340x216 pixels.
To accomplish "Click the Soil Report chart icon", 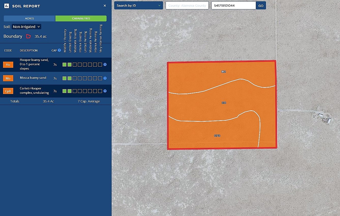I will [x=7, y=6].
